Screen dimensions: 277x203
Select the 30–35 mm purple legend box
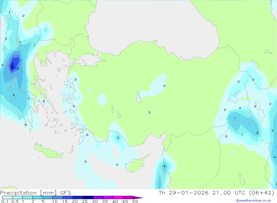click(98, 197)
